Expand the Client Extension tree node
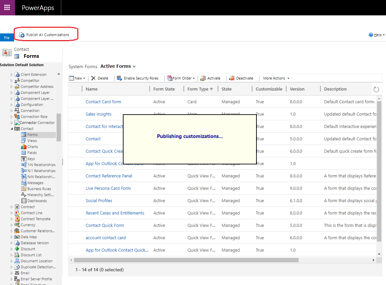The height and width of the screenshot is (285, 386). [x=12, y=75]
